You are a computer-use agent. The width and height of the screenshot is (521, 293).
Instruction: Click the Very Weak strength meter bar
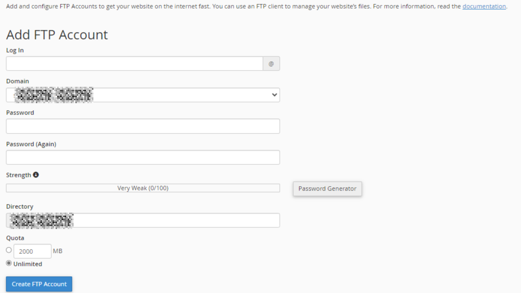click(x=143, y=188)
